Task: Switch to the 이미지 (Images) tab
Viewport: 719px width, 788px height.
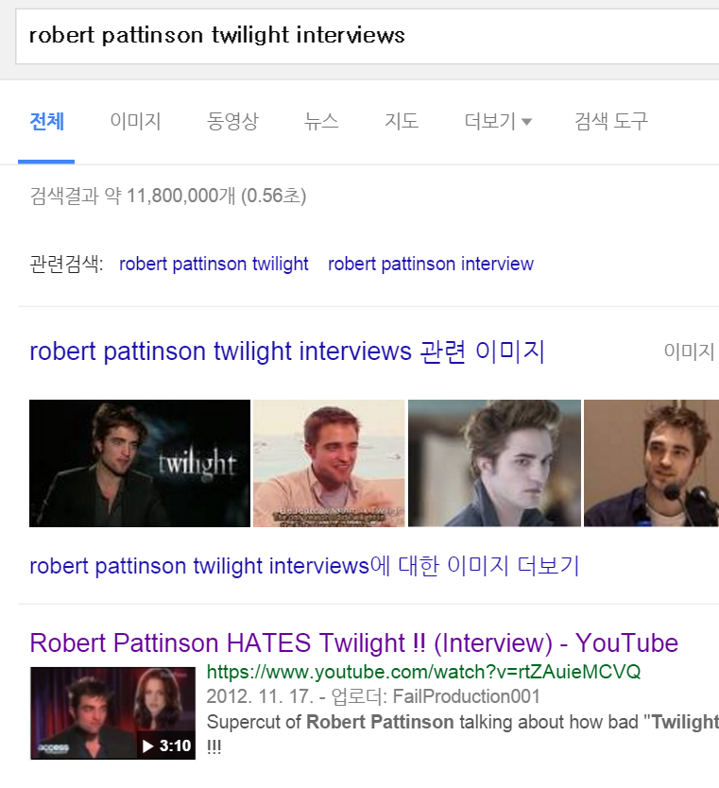Action: [135, 122]
